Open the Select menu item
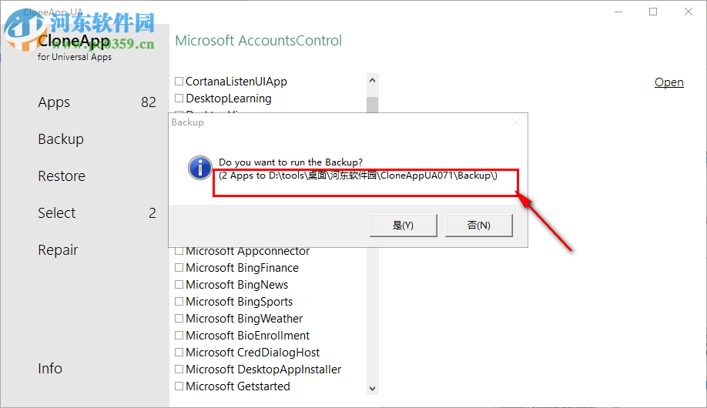The image size is (707, 408). [57, 213]
